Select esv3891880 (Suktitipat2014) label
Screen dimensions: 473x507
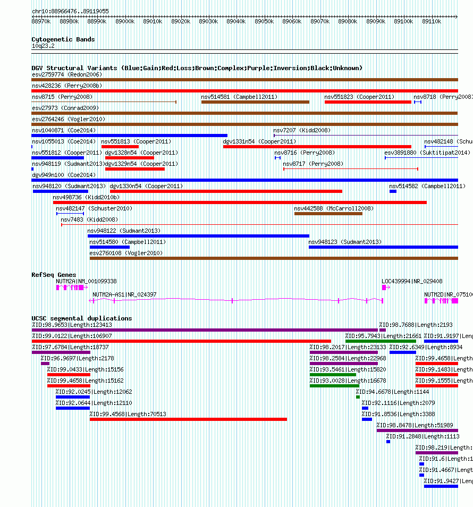(x=427, y=153)
